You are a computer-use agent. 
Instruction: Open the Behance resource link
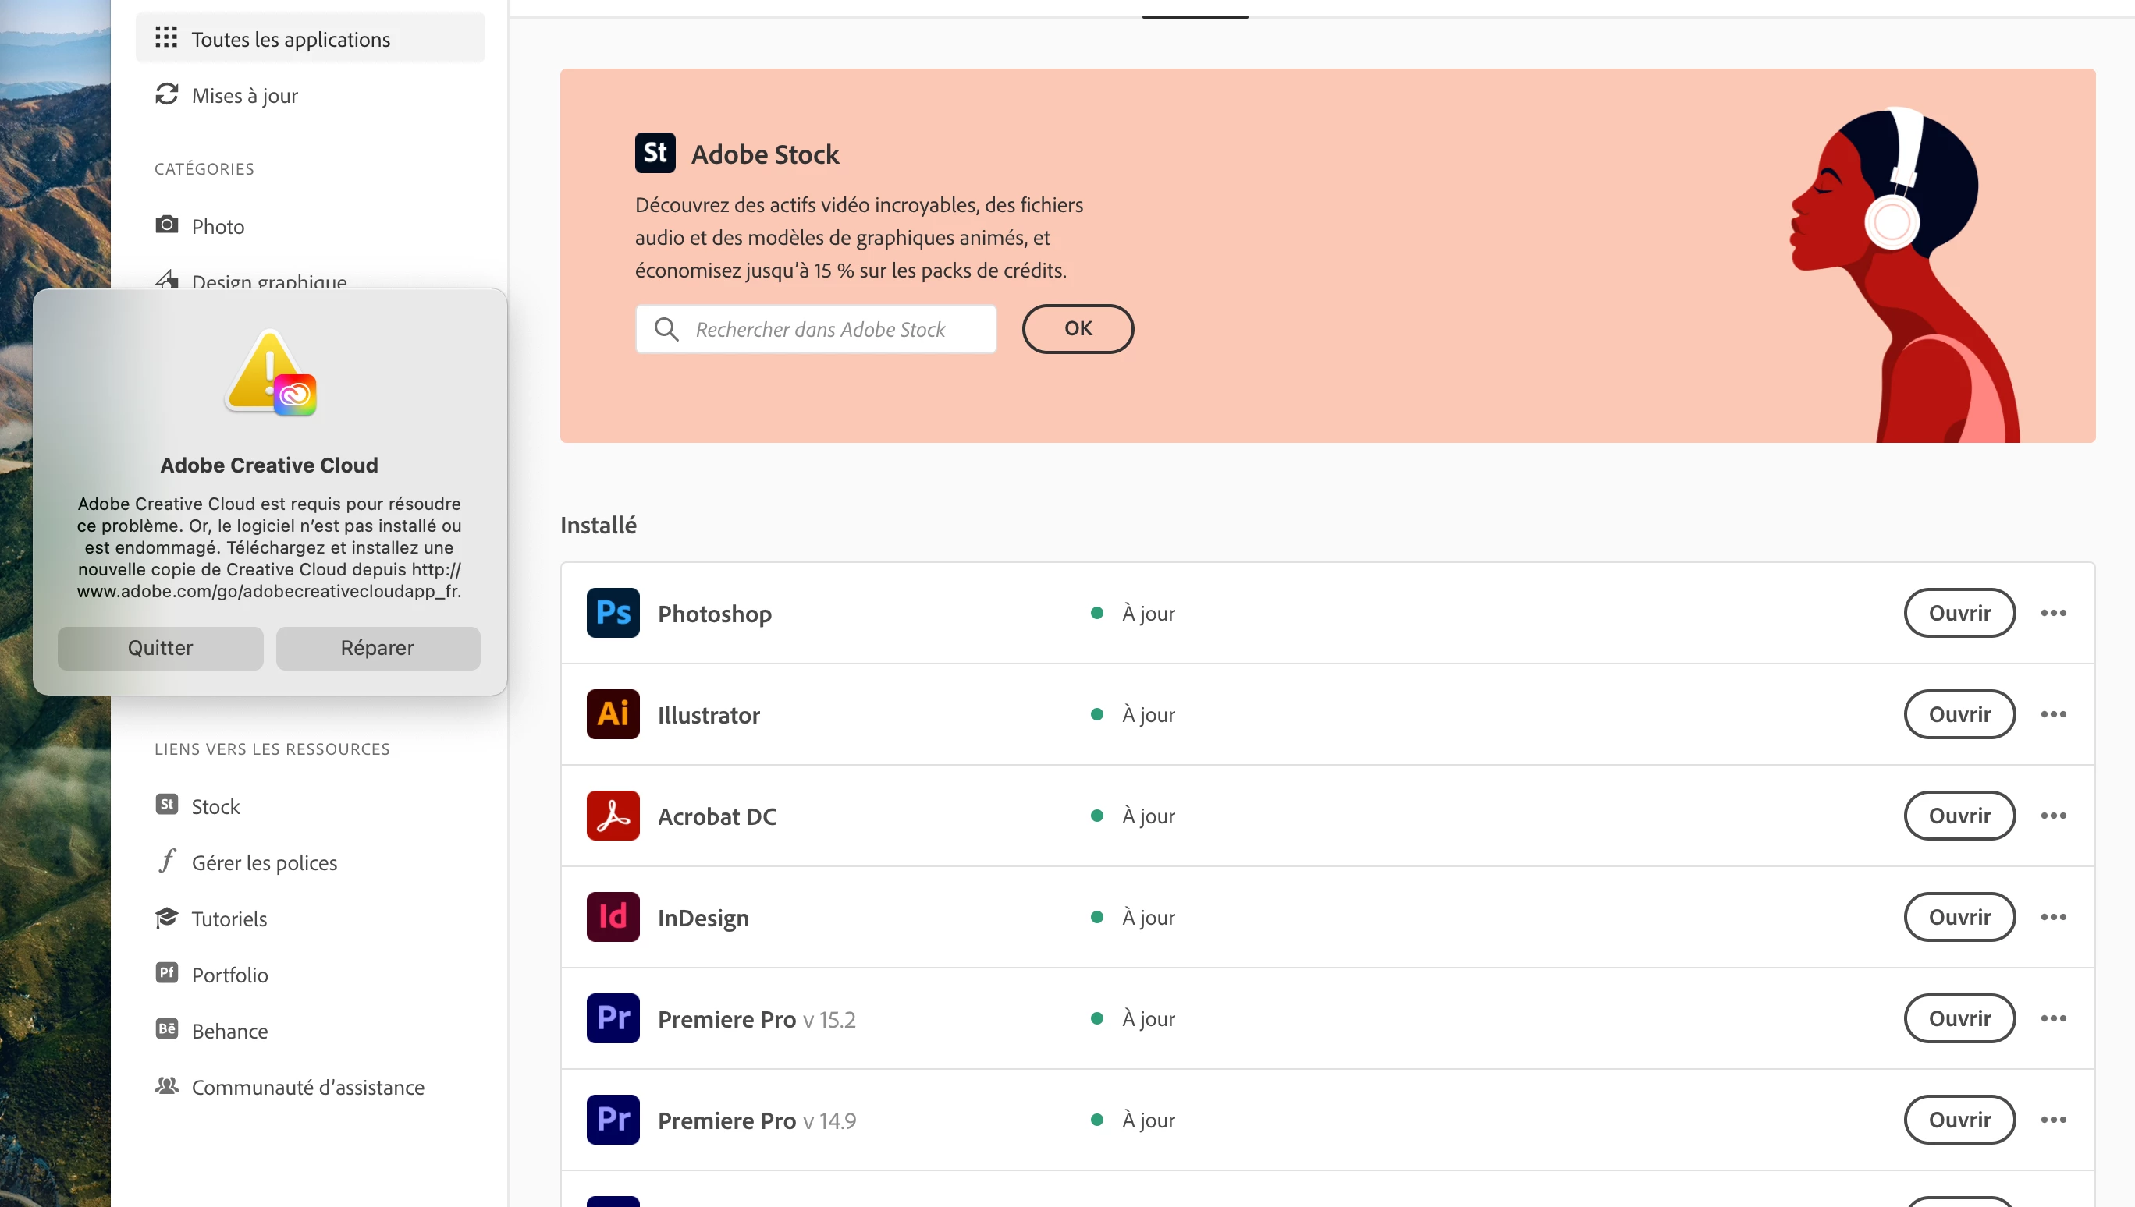tap(229, 1031)
